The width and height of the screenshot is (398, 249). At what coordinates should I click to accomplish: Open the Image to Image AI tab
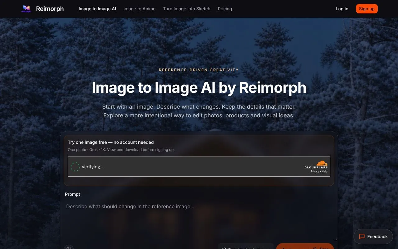click(97, 9)
